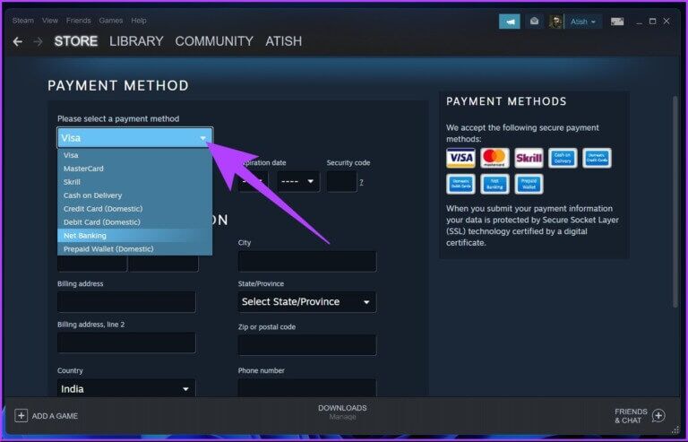
Task: Click the forward navigation arrow
Action: point(39,42)
